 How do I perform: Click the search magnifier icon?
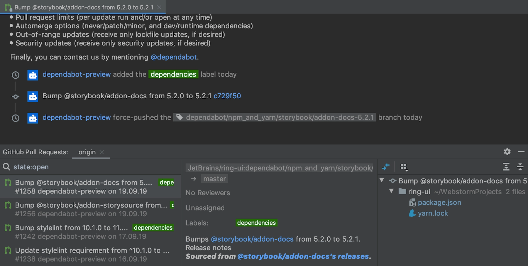[6, 167]
